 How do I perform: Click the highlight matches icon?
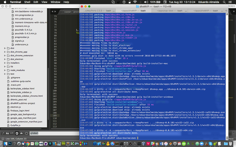[x=26, y=133]
